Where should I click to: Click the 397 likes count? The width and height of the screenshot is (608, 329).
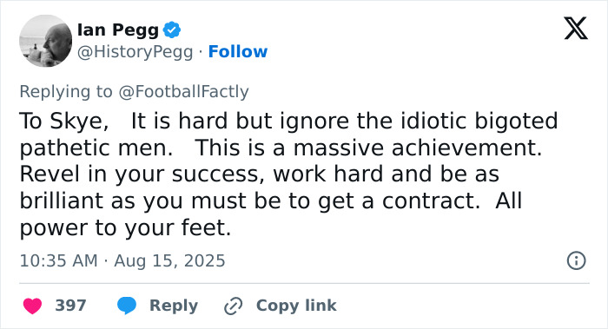(x=70, y=306)
